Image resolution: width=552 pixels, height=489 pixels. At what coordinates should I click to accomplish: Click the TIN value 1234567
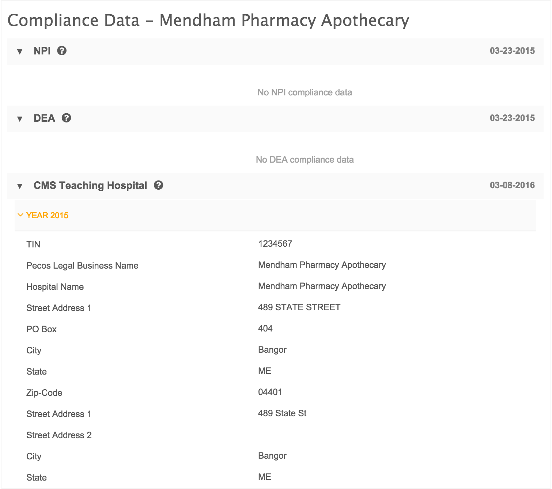(275, 244)
